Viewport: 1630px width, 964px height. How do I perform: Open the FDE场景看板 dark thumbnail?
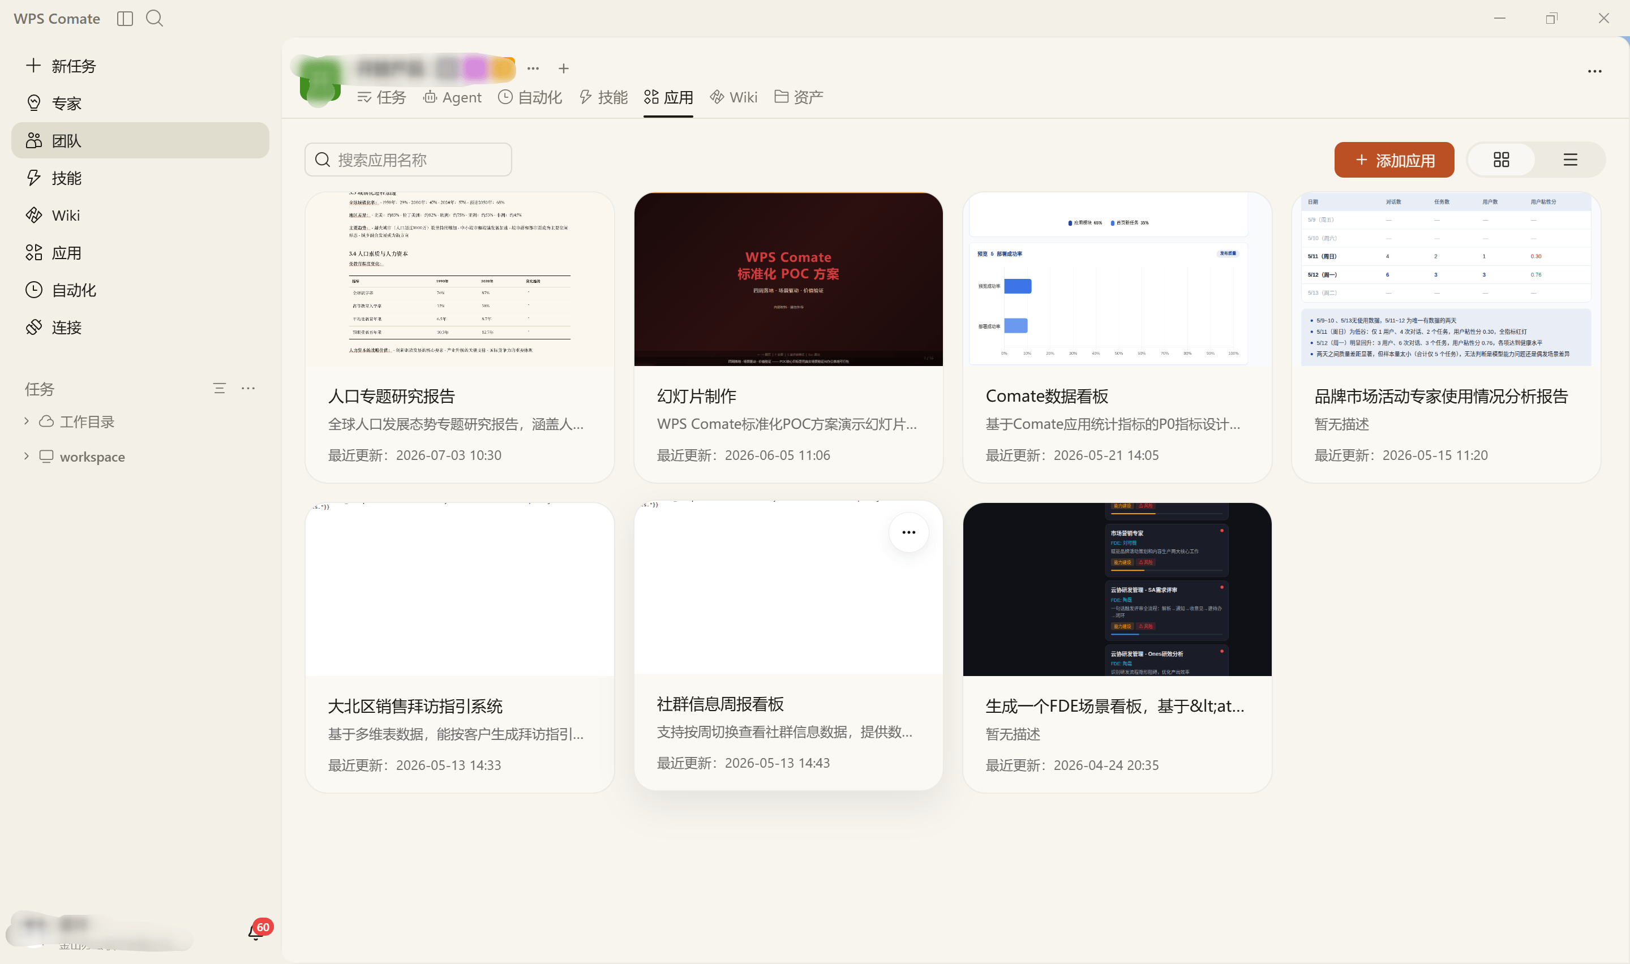click(1117, 588)
